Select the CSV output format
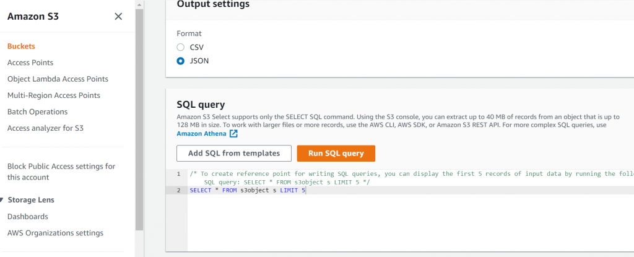The width and height of the screenshot is (634, 257). coord(181,47)
